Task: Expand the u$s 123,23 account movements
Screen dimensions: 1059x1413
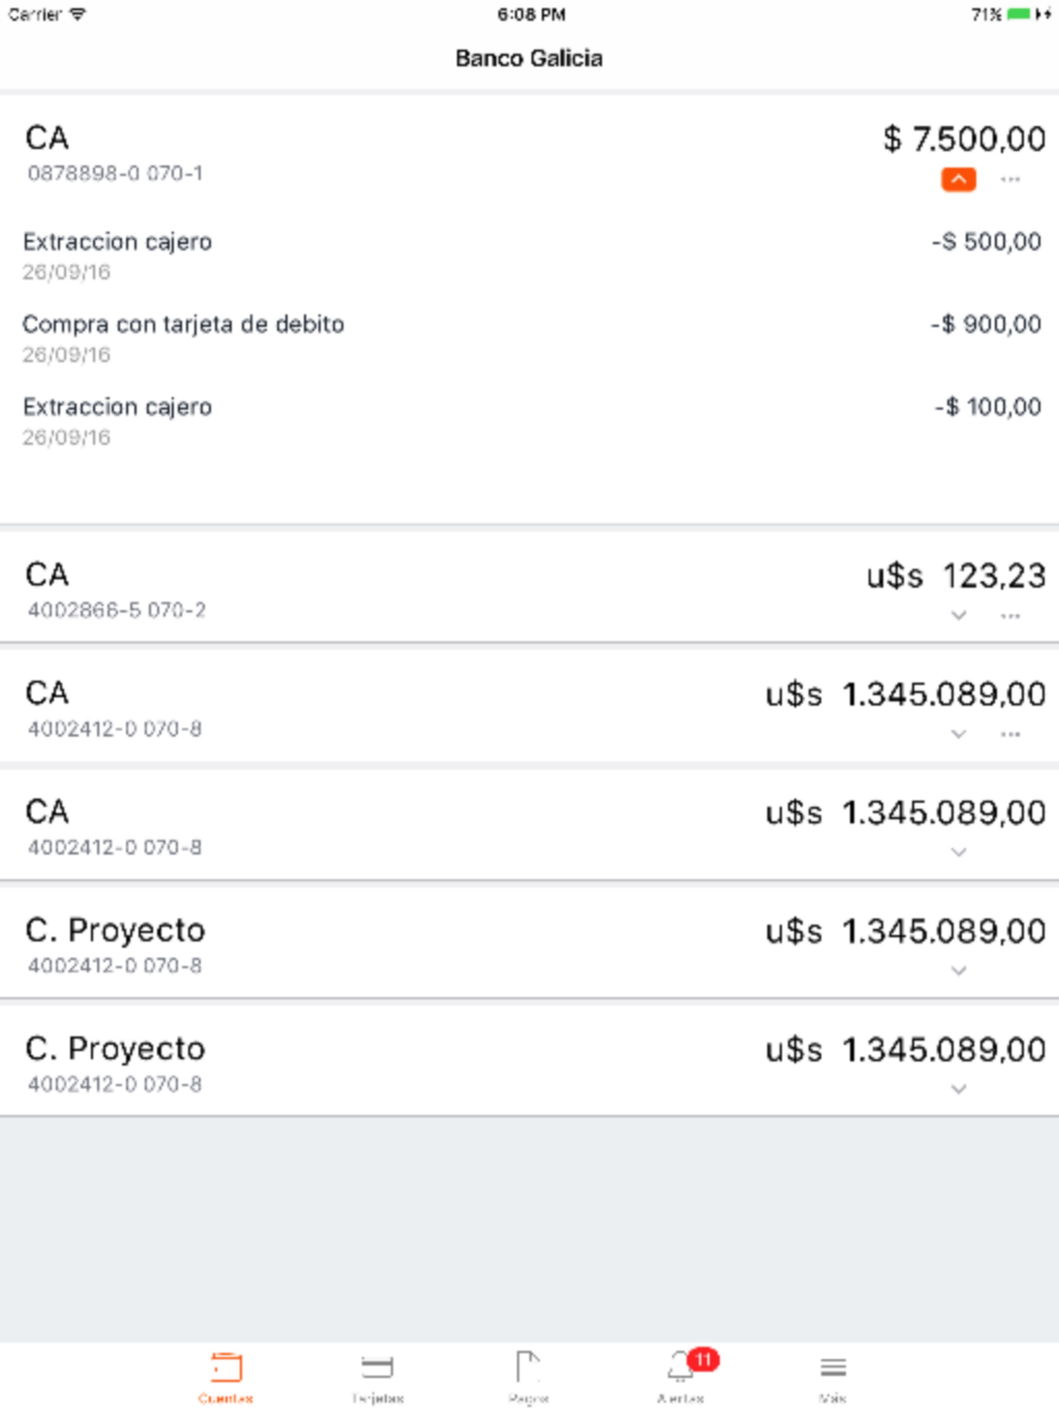Action: tap(958, 616)
